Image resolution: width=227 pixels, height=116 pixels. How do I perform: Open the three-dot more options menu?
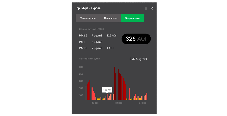click(146, 9)
